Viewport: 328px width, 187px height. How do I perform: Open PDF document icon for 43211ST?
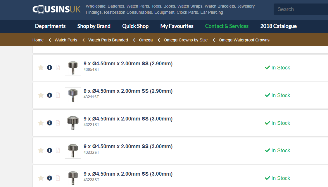pos(58,95)
